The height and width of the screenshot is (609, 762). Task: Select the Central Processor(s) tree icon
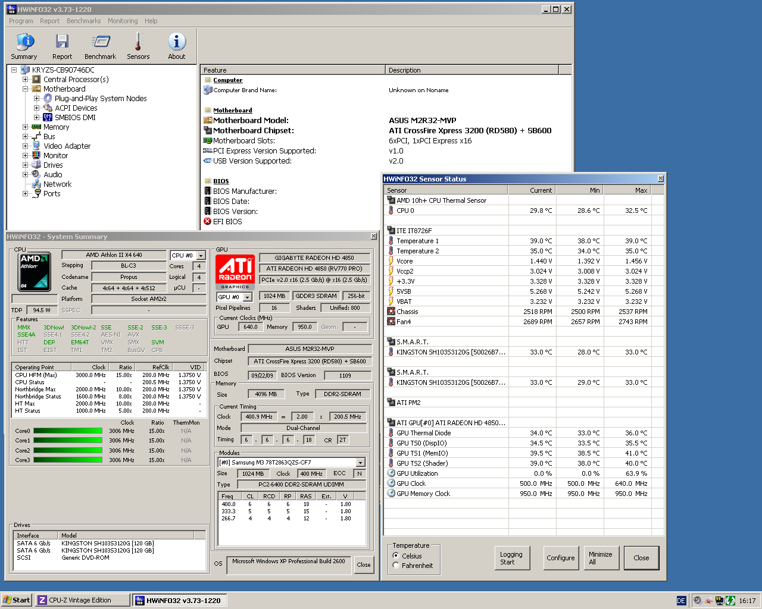(36, 79)
